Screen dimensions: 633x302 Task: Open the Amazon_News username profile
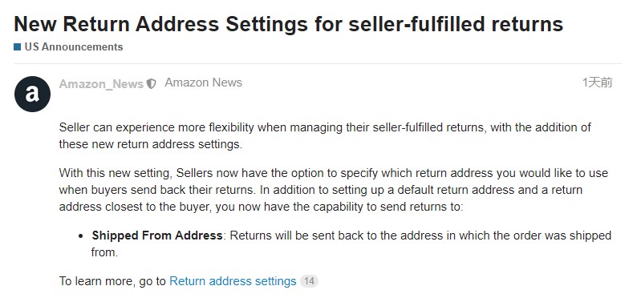101,83
